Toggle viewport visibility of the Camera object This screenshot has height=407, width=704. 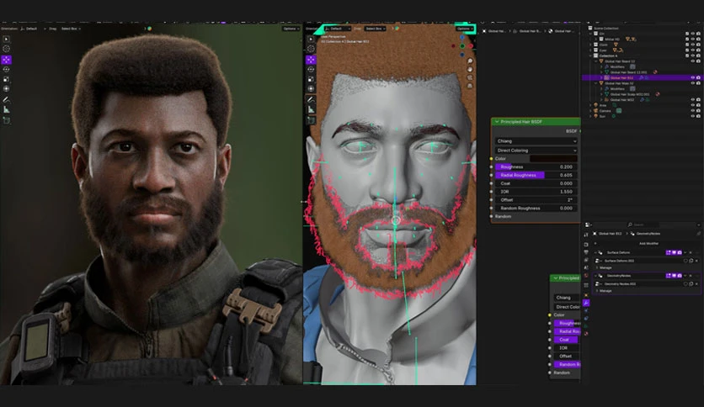pos(692,111)
